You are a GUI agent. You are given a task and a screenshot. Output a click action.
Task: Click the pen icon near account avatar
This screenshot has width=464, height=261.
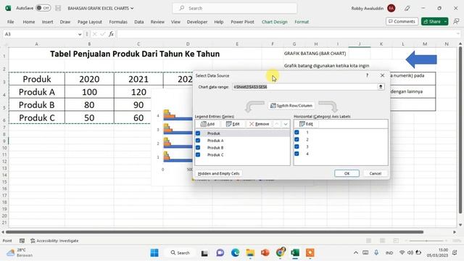coord(407,8)
